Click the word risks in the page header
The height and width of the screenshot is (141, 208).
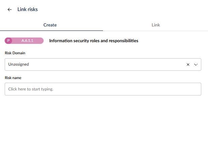(33, 9)
